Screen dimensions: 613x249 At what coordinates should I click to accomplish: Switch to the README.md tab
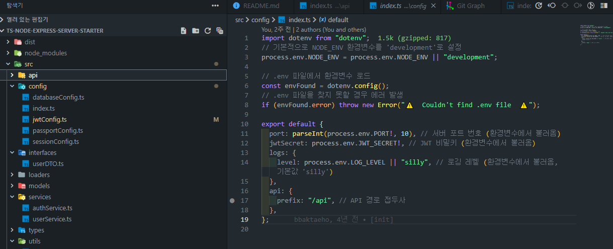[x=260, y=6]
